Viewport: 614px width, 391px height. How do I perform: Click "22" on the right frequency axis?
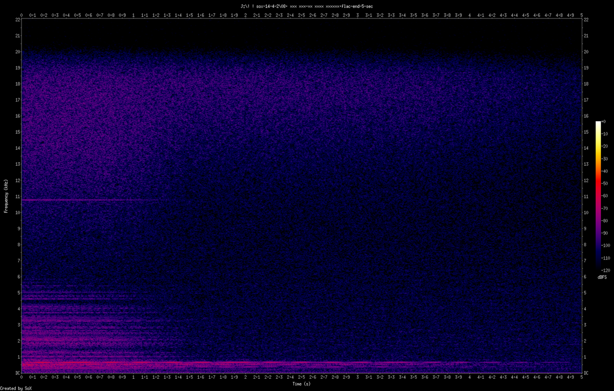587,20
